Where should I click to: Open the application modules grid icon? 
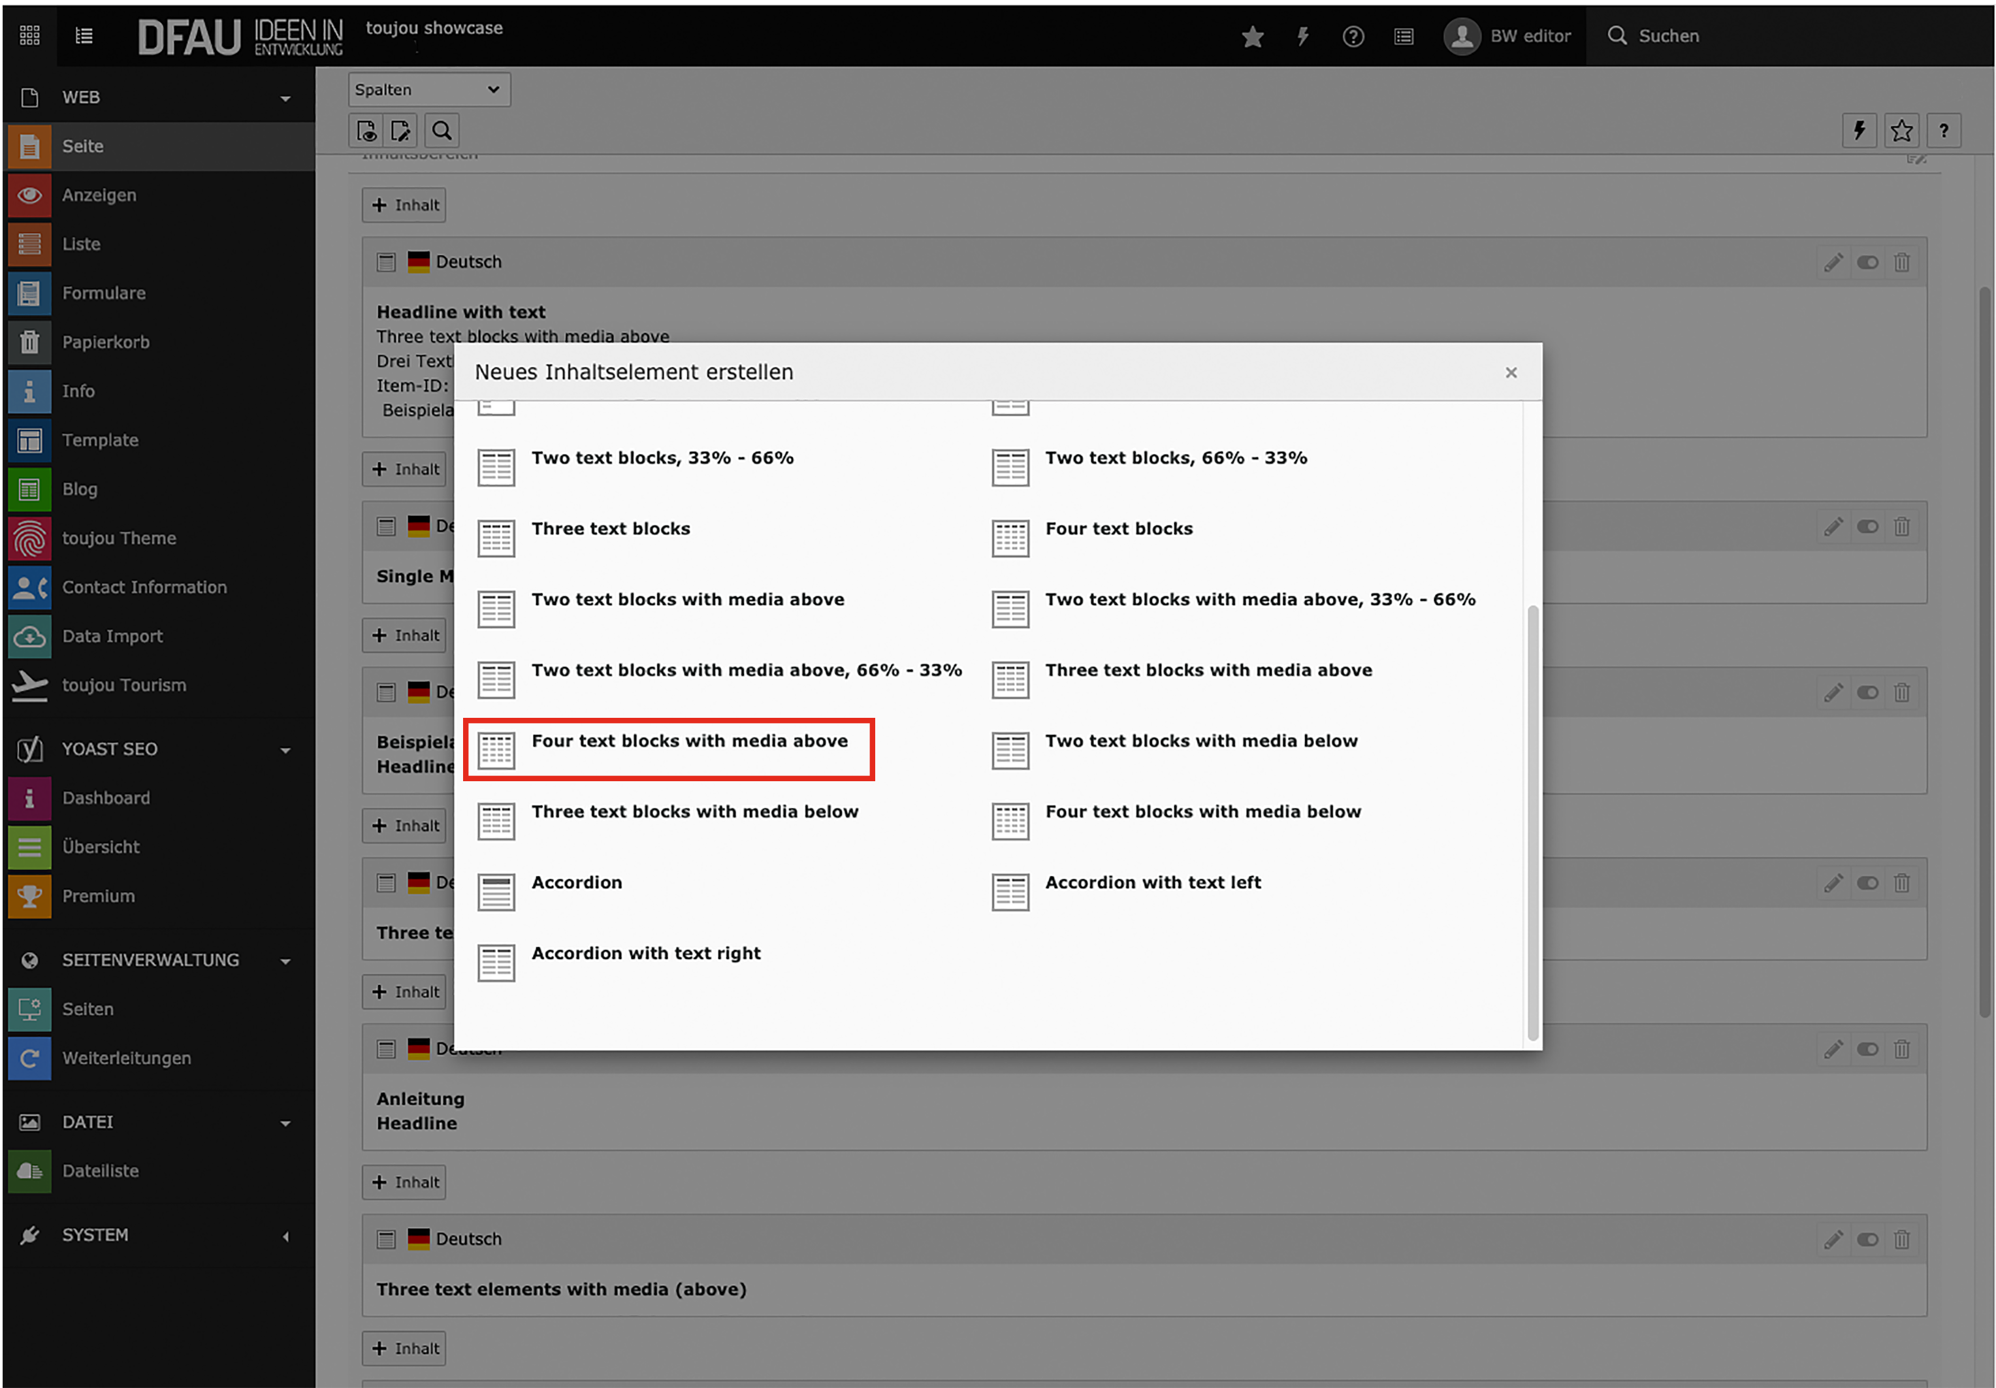[x=29, y=36]
